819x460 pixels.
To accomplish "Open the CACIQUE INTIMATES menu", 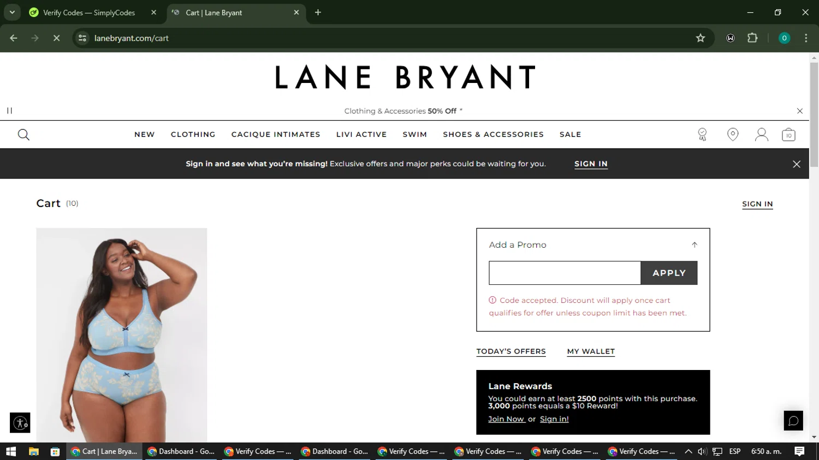I will (x=276, y=134).
